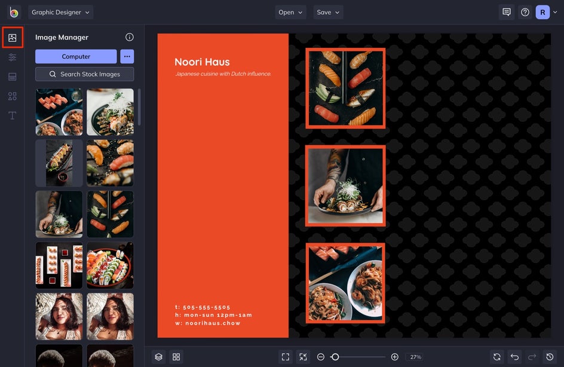This screenshot has height=367, width=564.
Task: Select the sushi boat vertical thumbnail
Action: pos(59,163)
